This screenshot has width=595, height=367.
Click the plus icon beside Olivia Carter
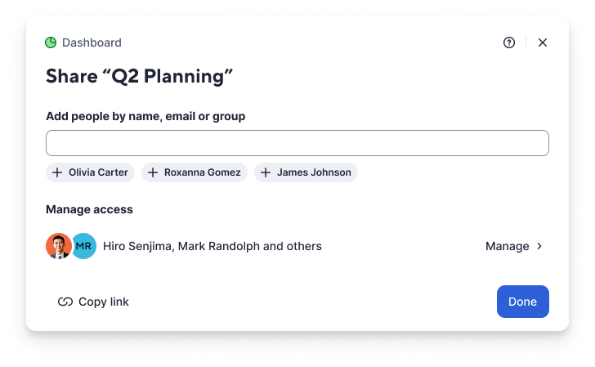[57, 172]
